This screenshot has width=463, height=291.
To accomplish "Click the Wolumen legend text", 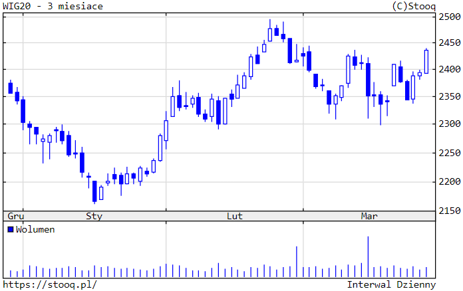I will (x=35, y=229).
